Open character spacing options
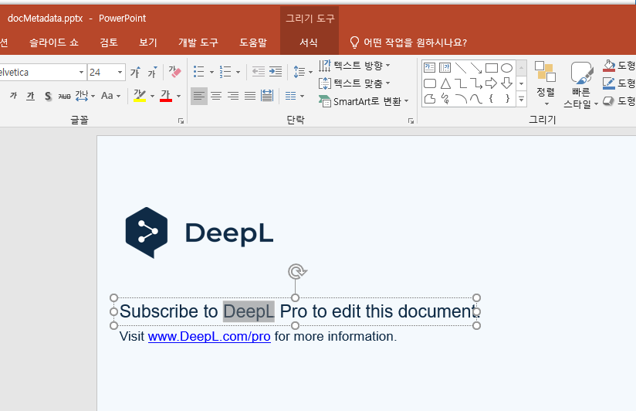Image resolution: width=636 pixels, height=411 pixels. (85, 97)
